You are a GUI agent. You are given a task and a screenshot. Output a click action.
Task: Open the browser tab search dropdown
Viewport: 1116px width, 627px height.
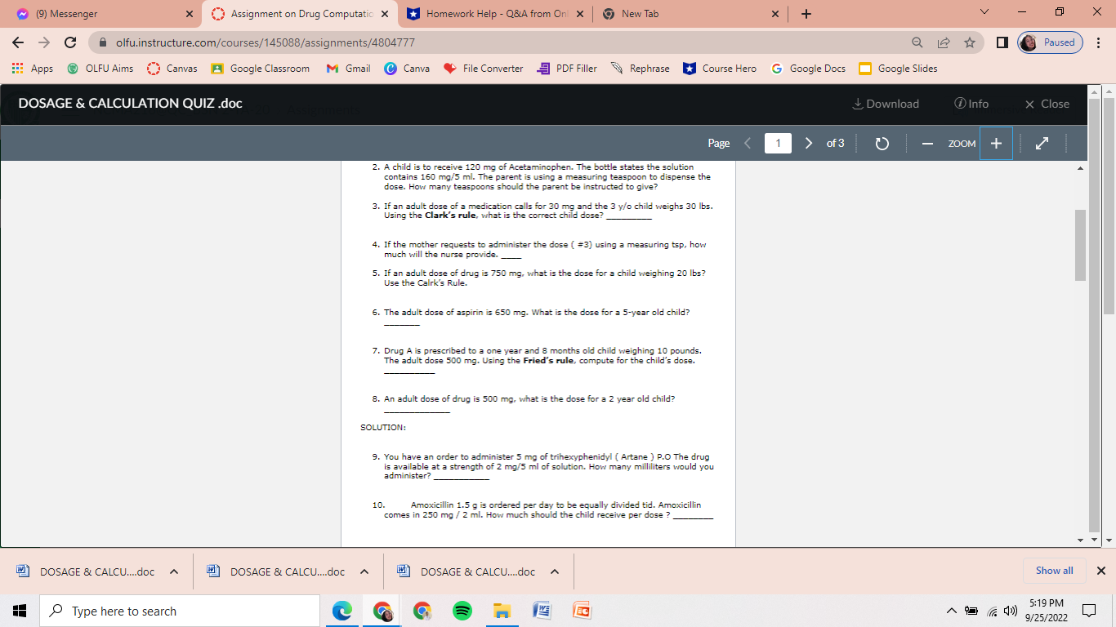[x=984, y=13]
